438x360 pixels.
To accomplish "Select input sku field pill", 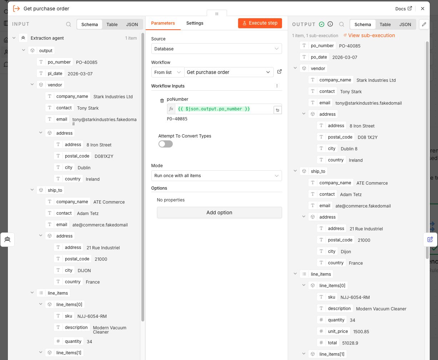I will click(x=64, y=316).
